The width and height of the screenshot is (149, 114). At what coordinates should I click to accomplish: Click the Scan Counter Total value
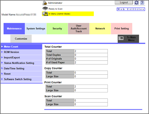(x=91, y=100)
